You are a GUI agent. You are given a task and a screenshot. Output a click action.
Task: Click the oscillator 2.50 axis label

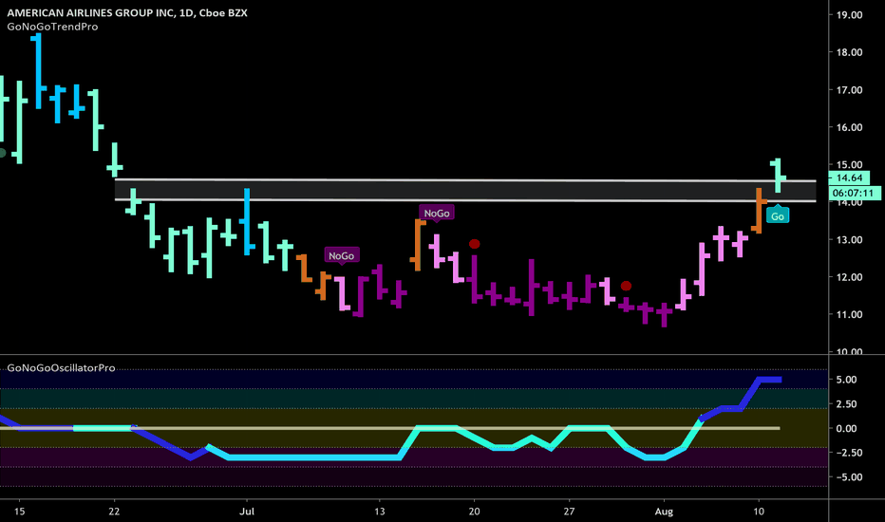click(x=847, y=404)
